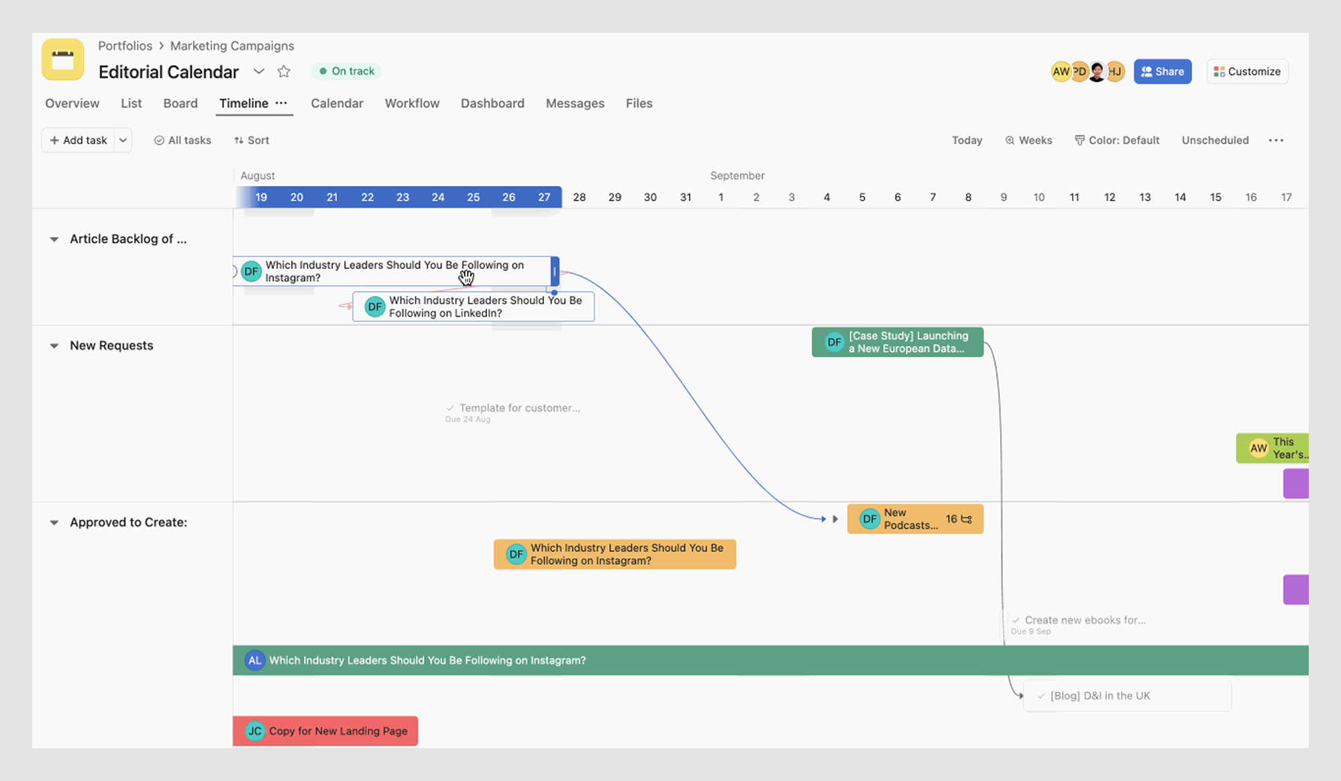This screenshot has height=781, width=1341.
Task: Toggle completion of Create new ebooks task
Action: [x=1018, y=620]
